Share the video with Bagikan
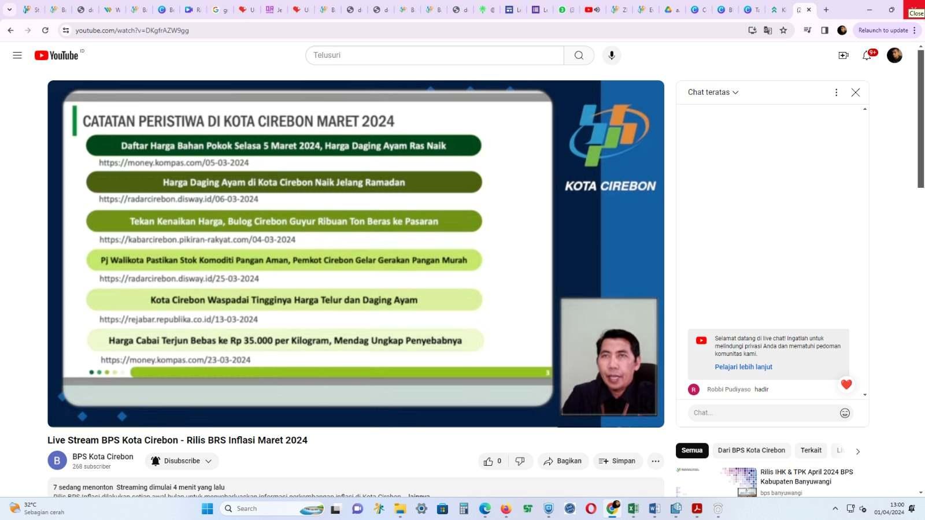 563,461
